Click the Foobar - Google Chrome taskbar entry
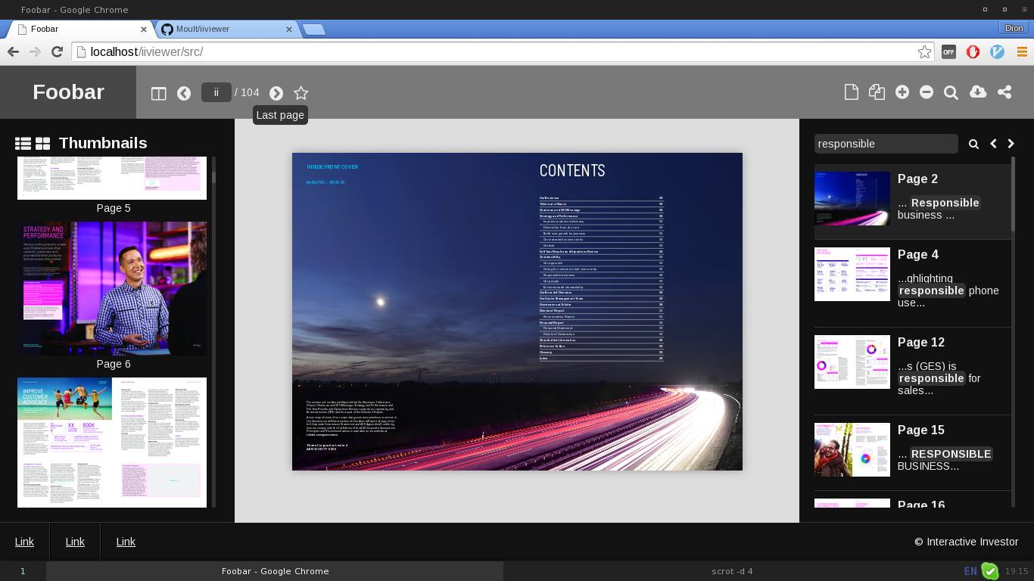Screen dimensions: 1034x581 click(x=275, y=571)
